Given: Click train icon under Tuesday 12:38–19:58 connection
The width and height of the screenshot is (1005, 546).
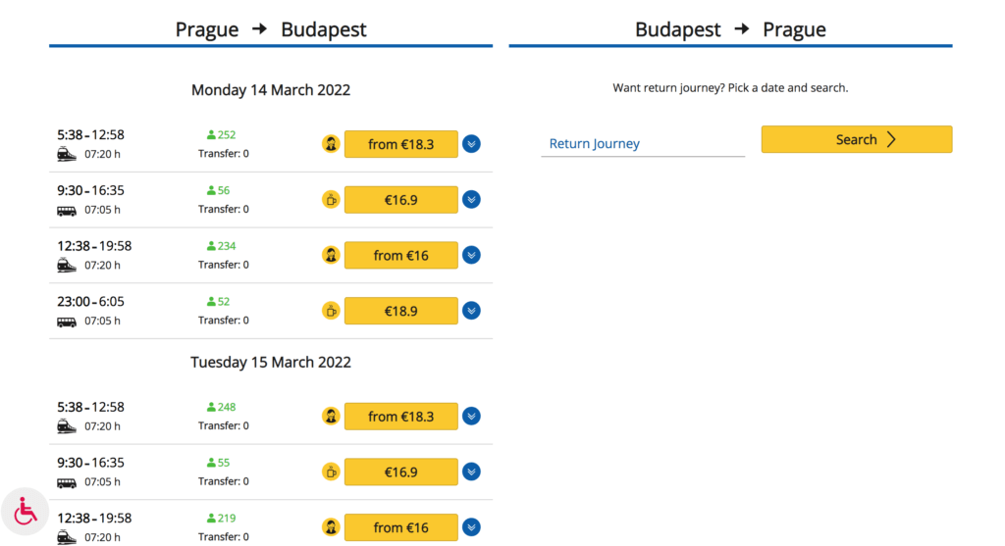Looking at the screenshot, I should point(67,537).
